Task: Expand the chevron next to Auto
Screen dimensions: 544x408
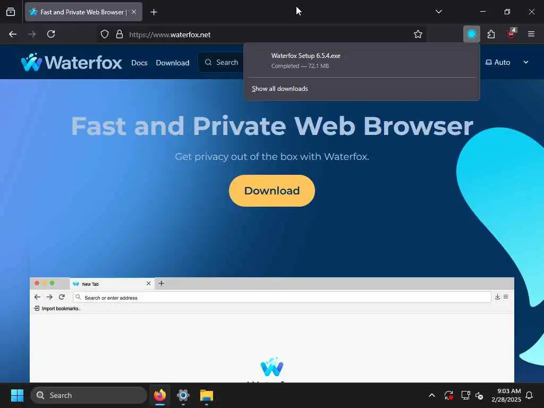Action: [525, 63]
